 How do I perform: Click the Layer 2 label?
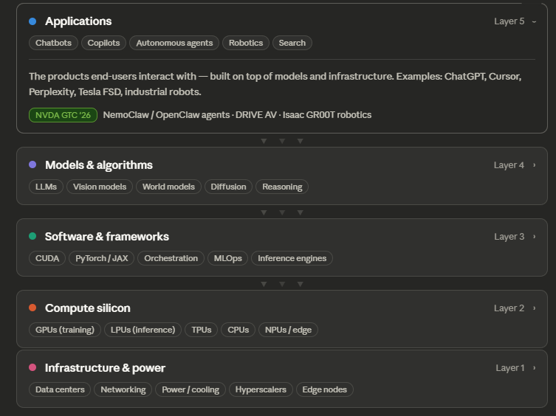coord(509,308)
